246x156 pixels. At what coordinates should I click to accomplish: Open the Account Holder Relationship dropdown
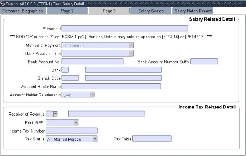pyautogui.click(x=92, y=95)
